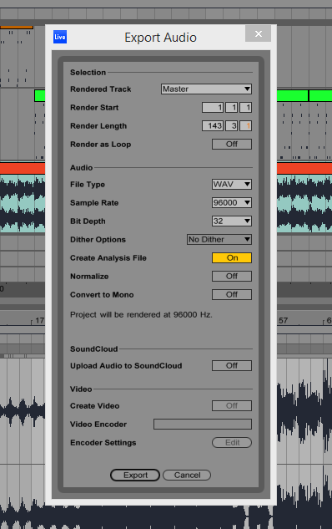This screenshot has height=529, width=332.
Task: Click the Export Audio title text
Action: tap(160, 38)
